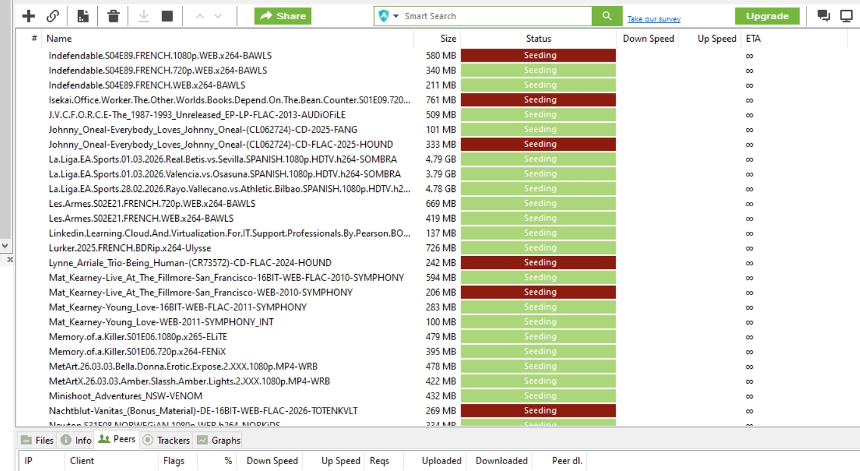Move torrent up the queue with the up arrow
The width and height of the screenshot is (860, 471).
(x=199, y=16)
